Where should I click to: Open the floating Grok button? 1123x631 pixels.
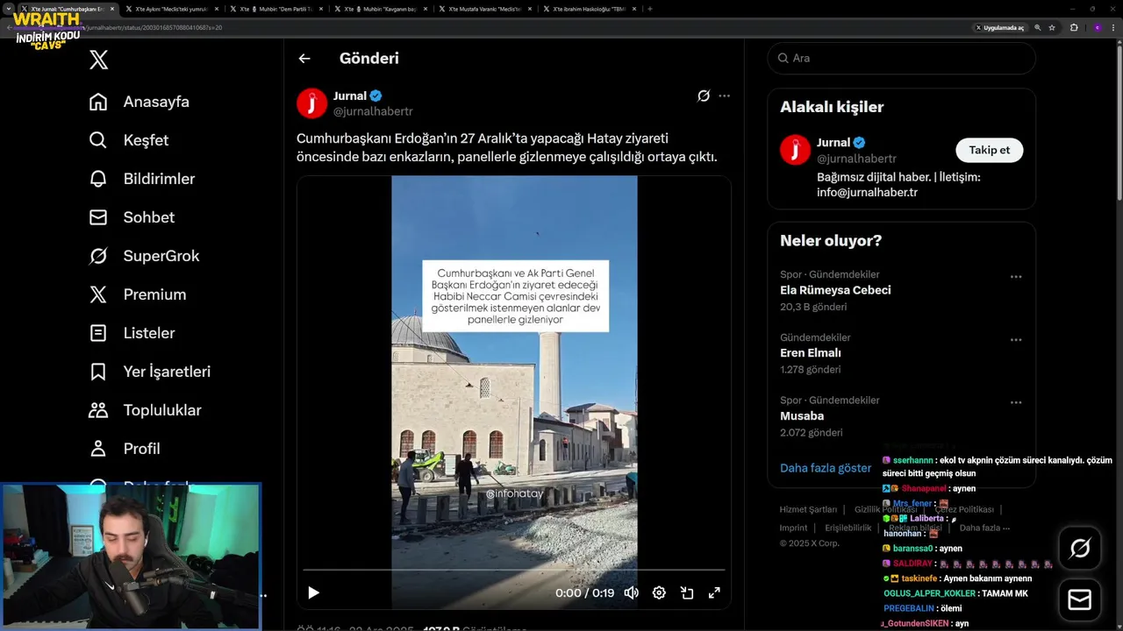[x=1080, y=549]
